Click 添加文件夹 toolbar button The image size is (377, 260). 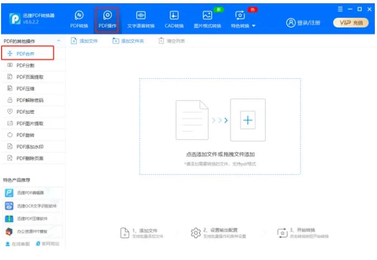[128, 41]
